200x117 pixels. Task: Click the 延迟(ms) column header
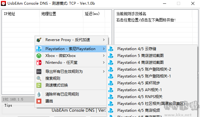click(94, 14)
